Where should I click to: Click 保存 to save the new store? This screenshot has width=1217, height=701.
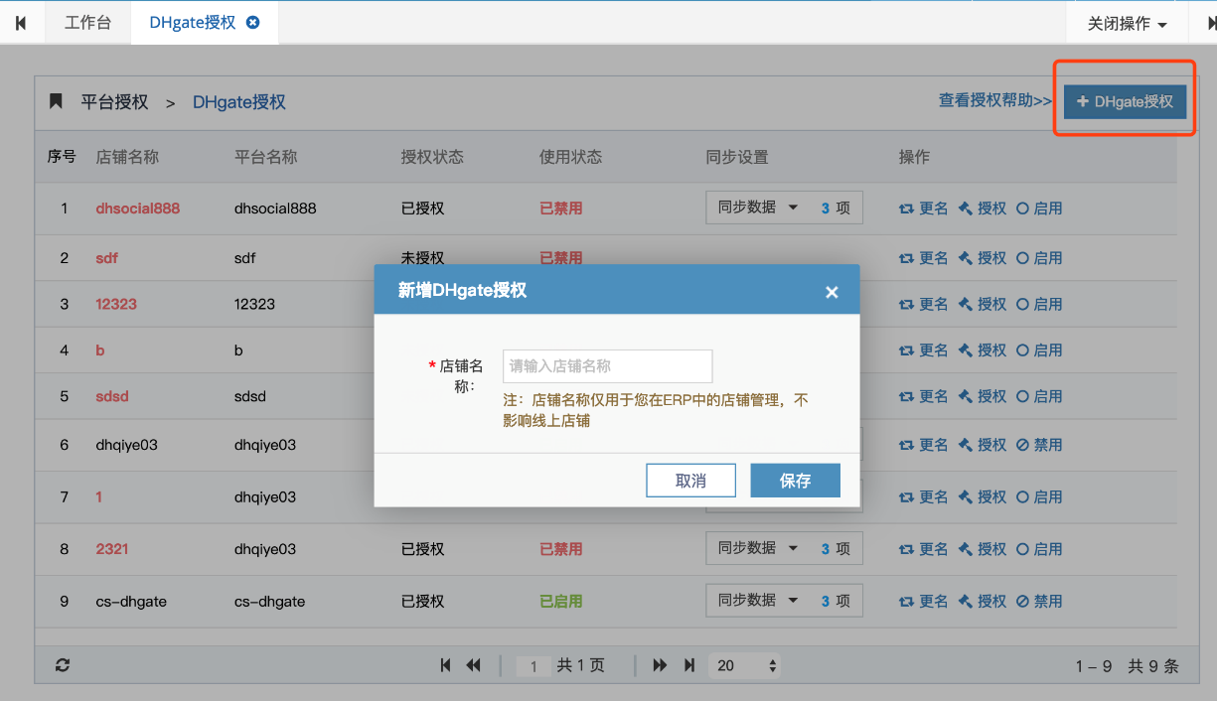pos(796,481)
